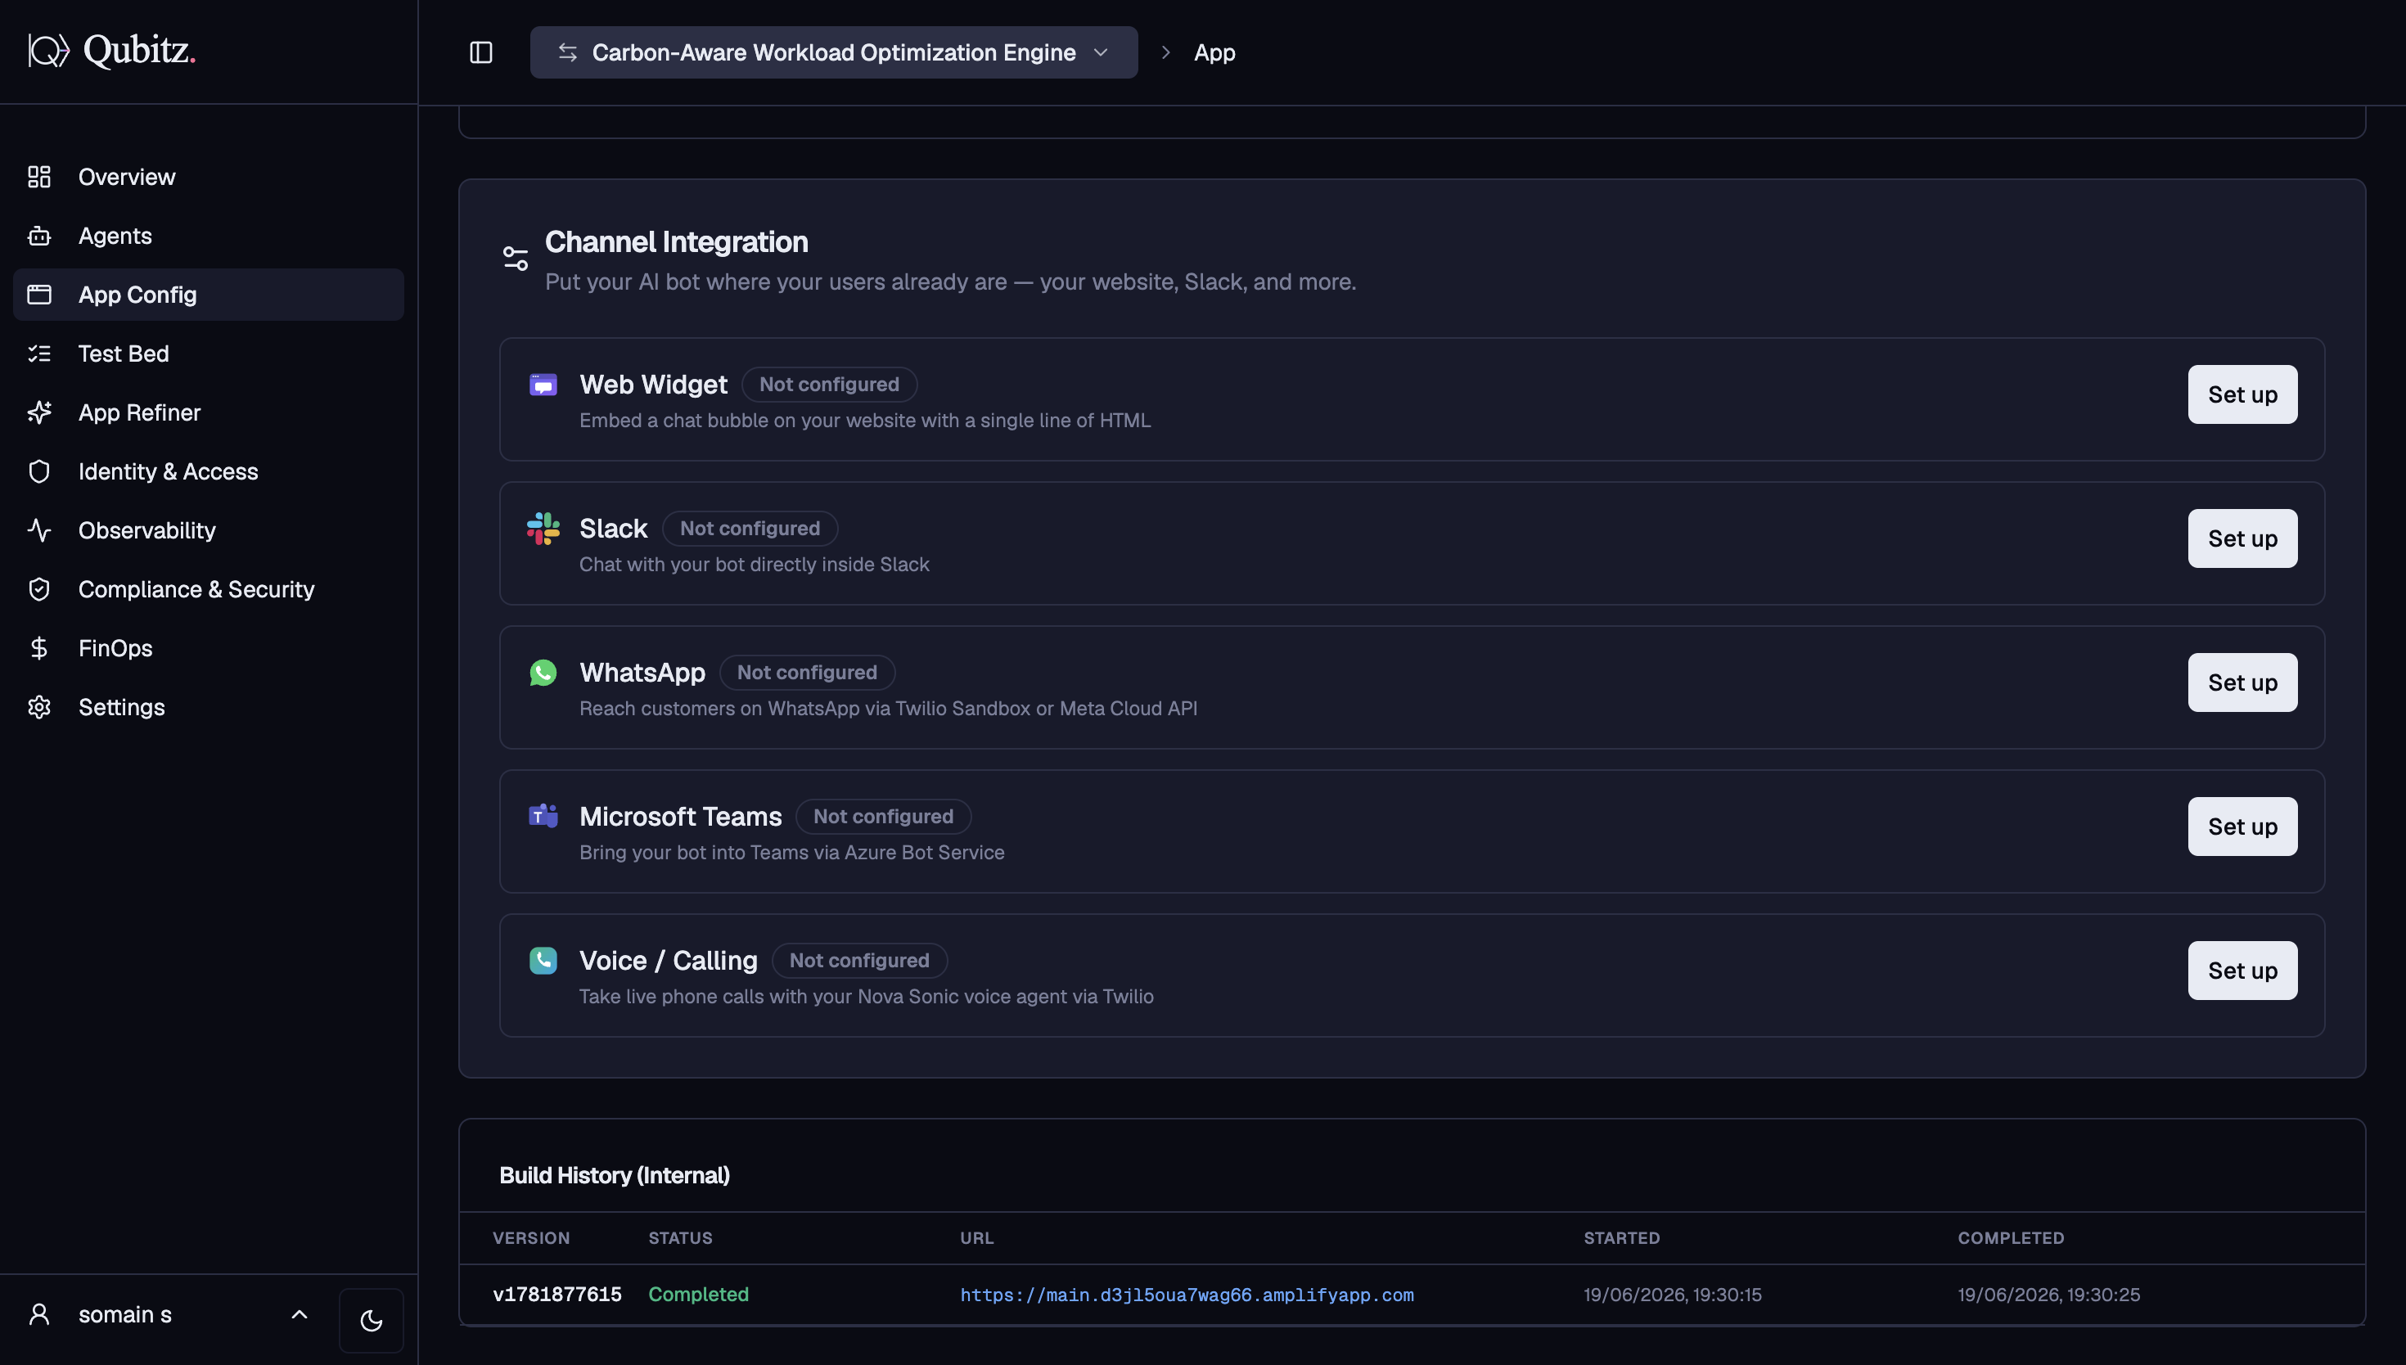Open Settings from sidebar
This screenshot has width=2406, height=1365.
208,707
